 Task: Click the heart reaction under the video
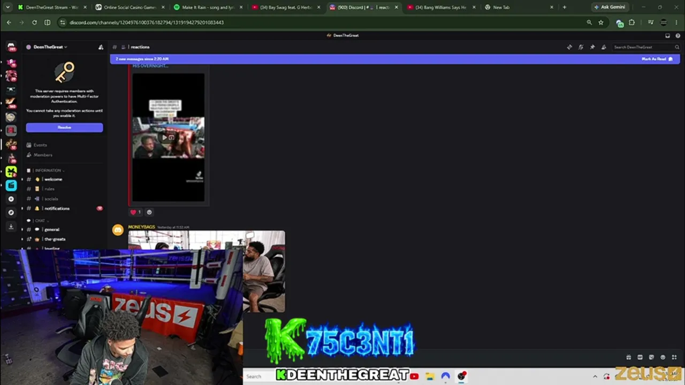136,212
